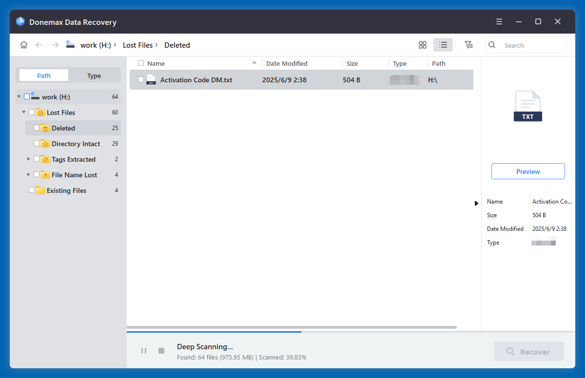This screenshot has height=378, width=585.
Task: Switch to grid view of scan results
Action: click(x=422, y=44)
